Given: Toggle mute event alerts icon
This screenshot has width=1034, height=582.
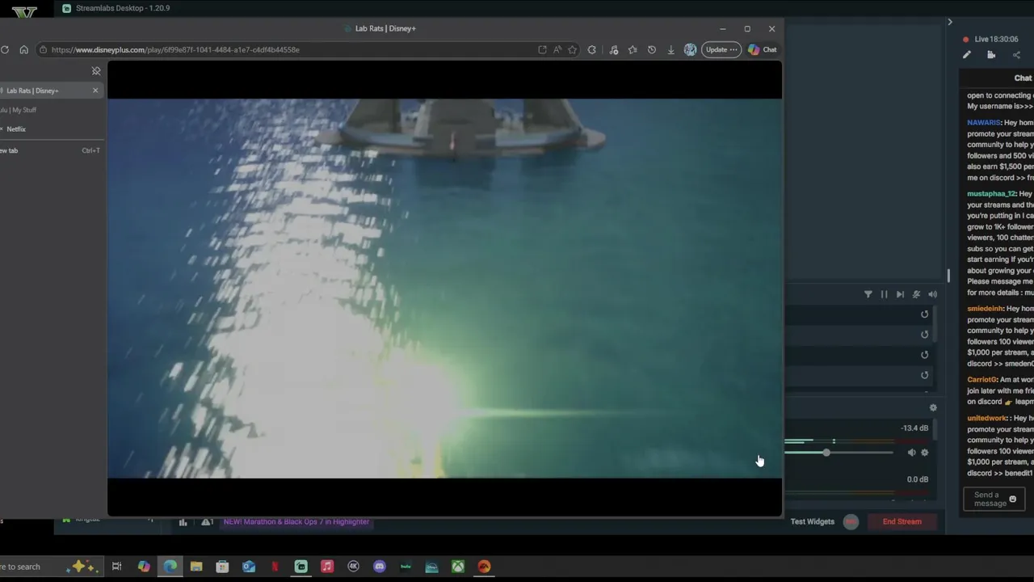Looking at the screenshot, I should [916, 294].
